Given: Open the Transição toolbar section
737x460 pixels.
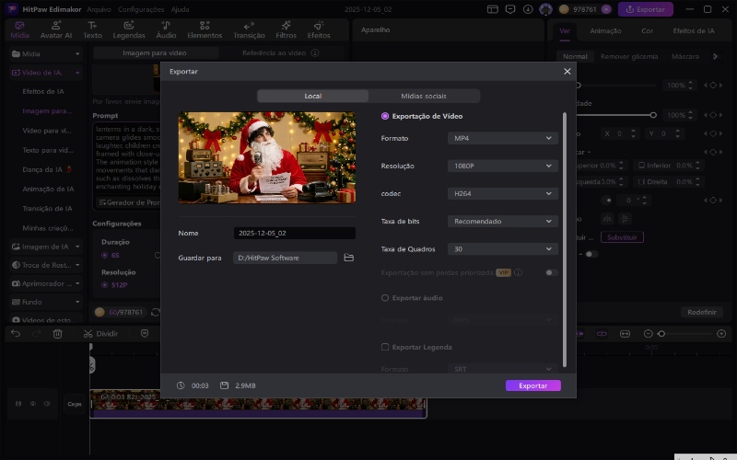Looking at the screenshot, I should tap(249, 29).
